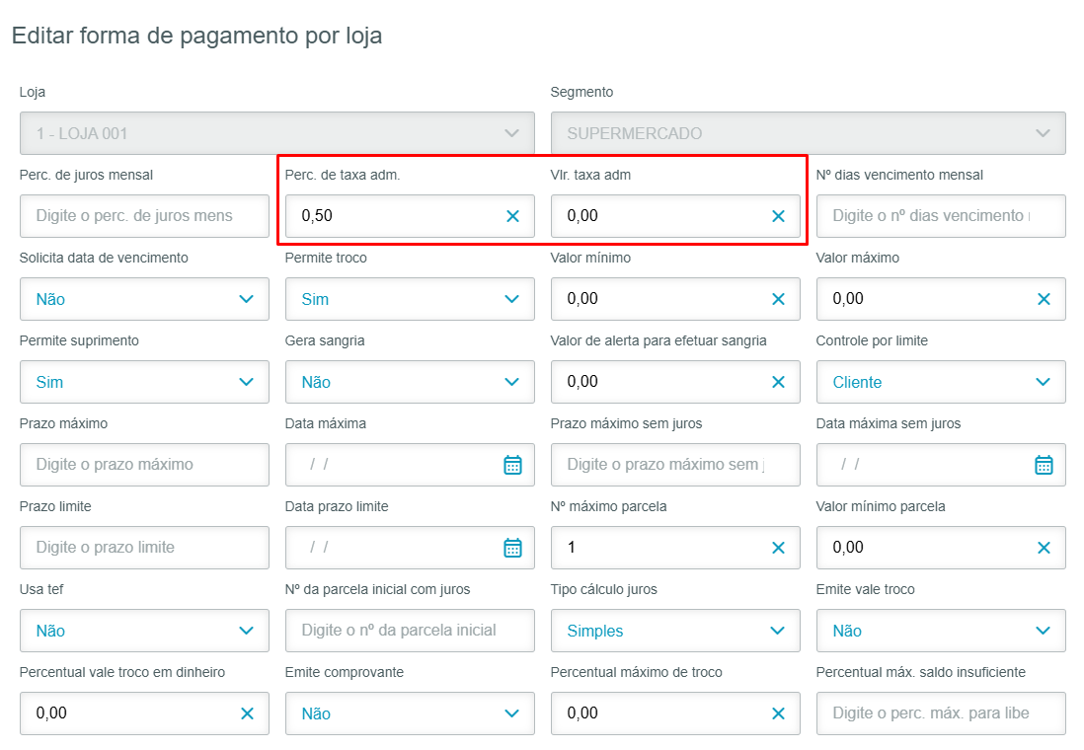Viewport: 1084px width, 750px height.
Task: Open the Gera sangria dropdown
Action: 410,382
